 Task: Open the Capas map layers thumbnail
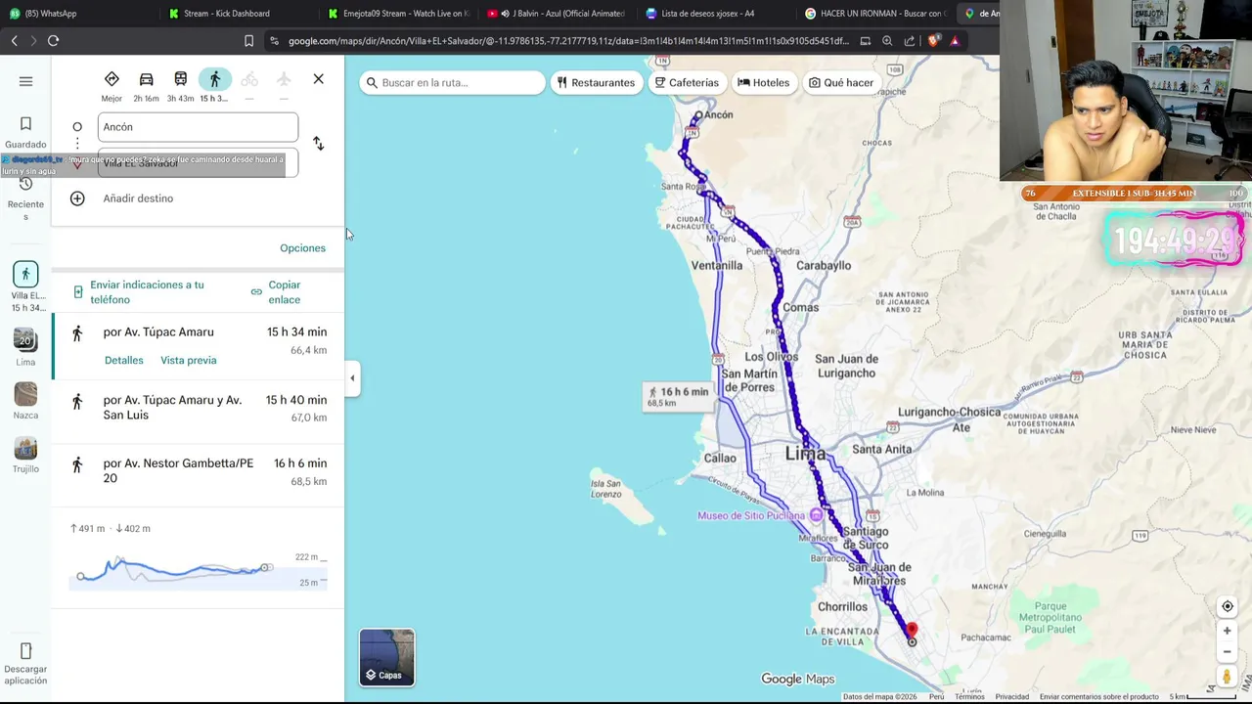(x=387, y=657)
